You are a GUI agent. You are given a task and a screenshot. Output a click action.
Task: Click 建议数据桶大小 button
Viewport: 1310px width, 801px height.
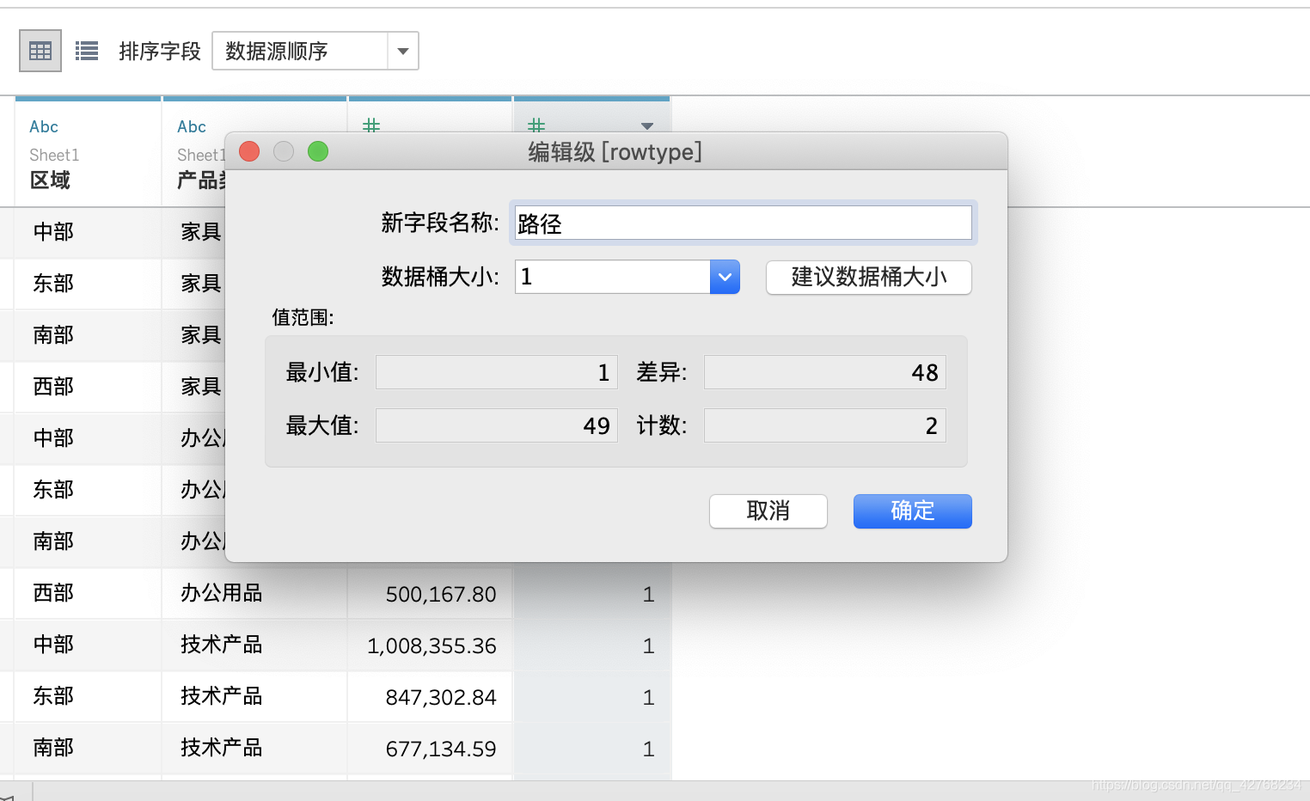click(x=869, y=277)
